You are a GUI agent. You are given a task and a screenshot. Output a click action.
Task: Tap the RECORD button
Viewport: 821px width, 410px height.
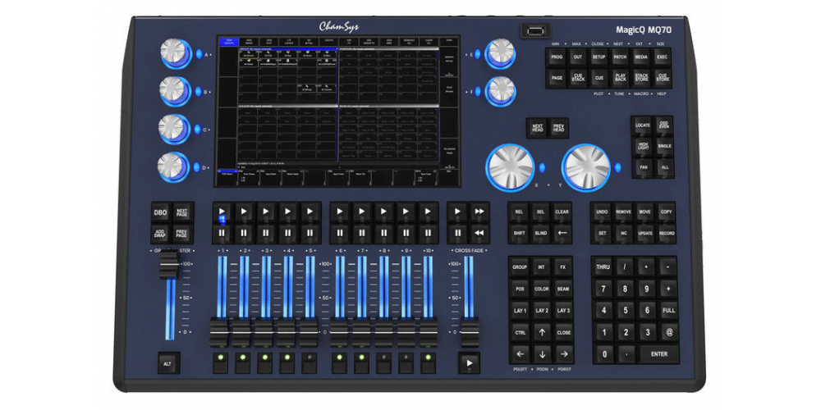(667, 233)
